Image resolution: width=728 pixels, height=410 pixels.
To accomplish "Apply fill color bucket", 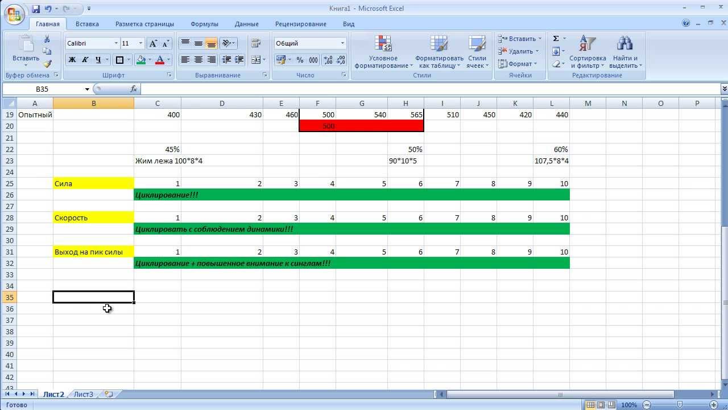I will click(141, 60).
